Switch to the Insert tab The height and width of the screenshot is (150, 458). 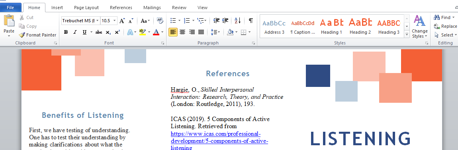coord(57,8)
